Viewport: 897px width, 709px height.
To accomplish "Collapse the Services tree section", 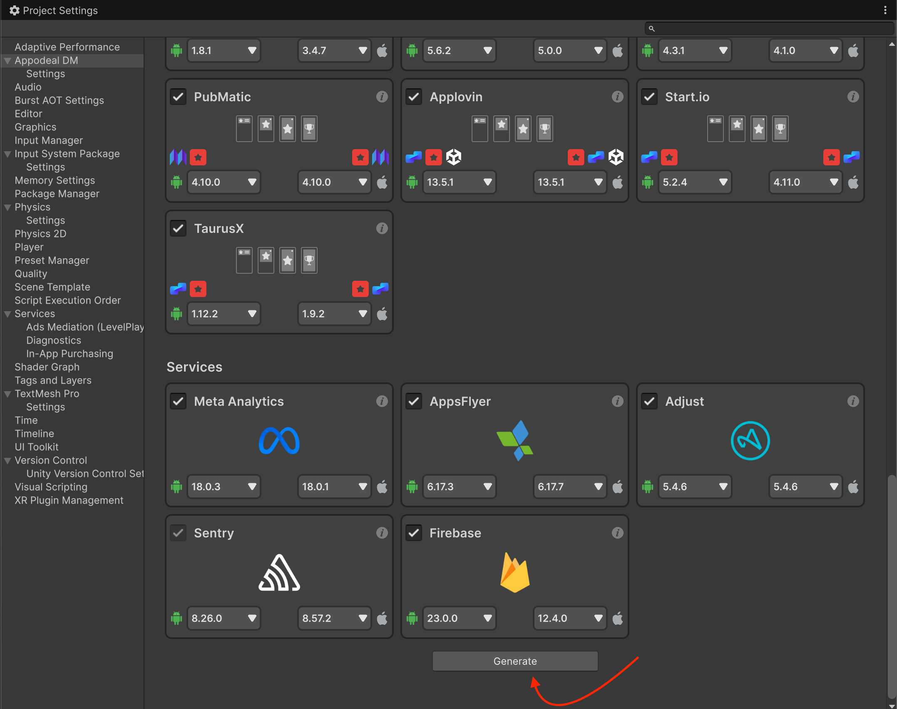I will (x=7, y=314).
